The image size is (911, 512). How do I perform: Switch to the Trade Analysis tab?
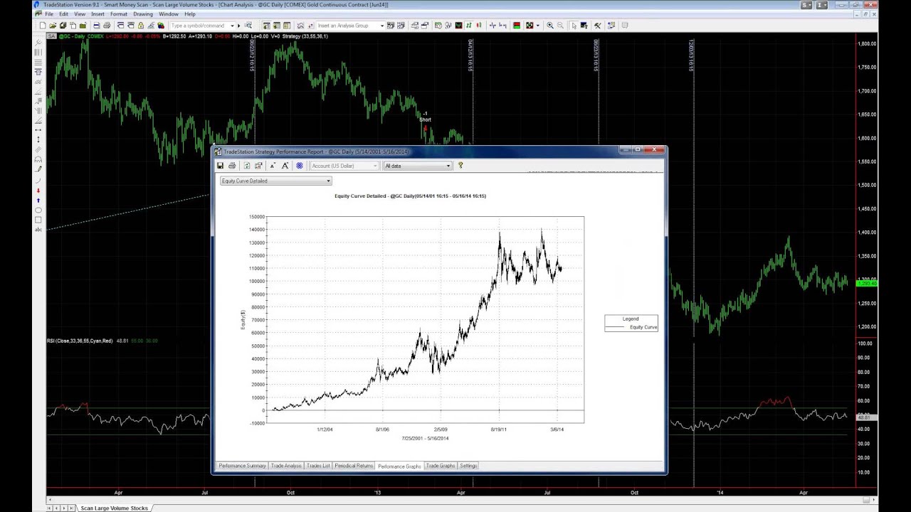point(286,466)
